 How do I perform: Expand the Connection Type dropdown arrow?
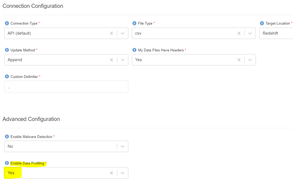[x=123, y=33]
